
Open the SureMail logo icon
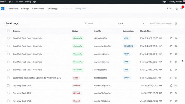3,9
